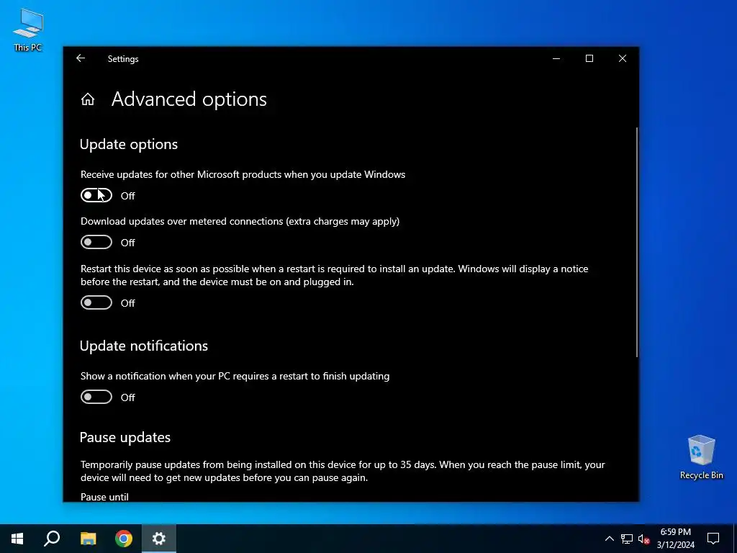The width and height of the screenshot is (737, 553).
Task: Close the Settings window
Action: tap(623, 58)
